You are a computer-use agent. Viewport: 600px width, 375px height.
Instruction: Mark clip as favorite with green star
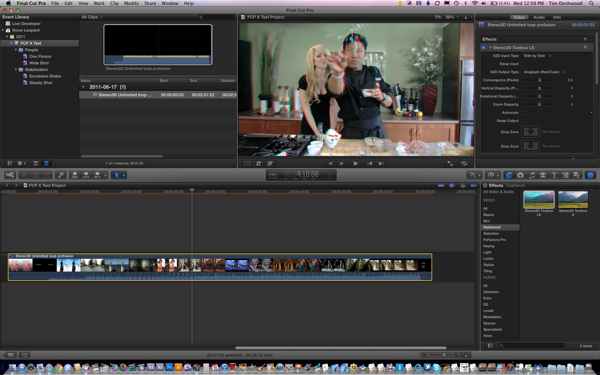click(24, 175)
